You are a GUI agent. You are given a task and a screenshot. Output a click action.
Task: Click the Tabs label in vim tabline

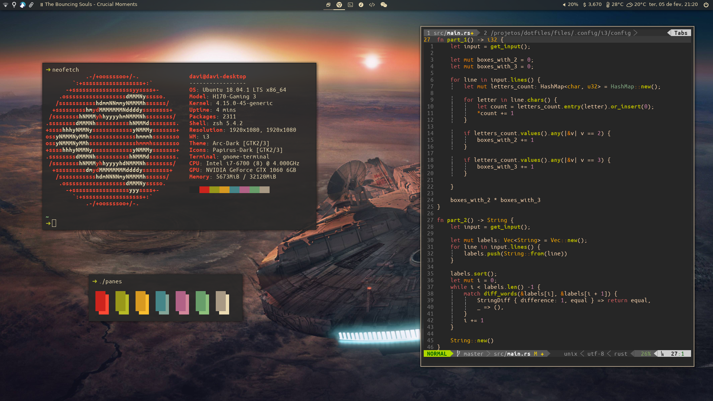click(x=681, y=33)
